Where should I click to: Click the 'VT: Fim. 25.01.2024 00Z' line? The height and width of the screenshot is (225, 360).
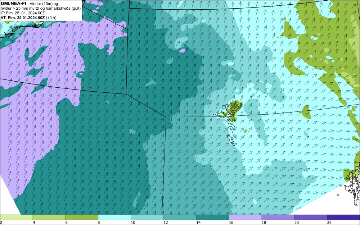click(23, 18)
